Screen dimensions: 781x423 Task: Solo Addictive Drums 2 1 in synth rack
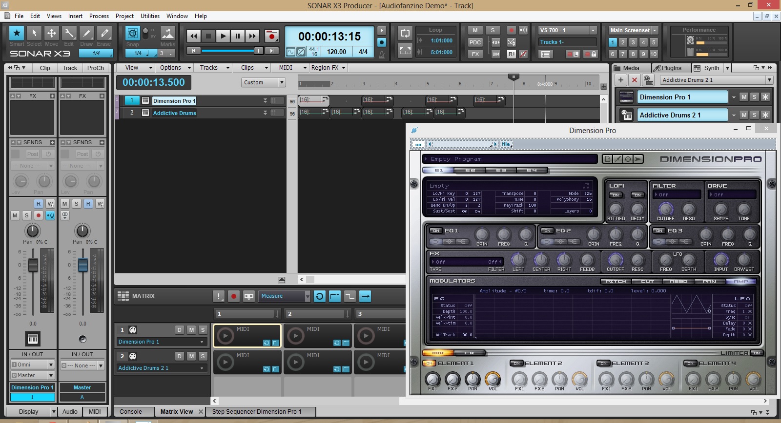click(754, 115)
